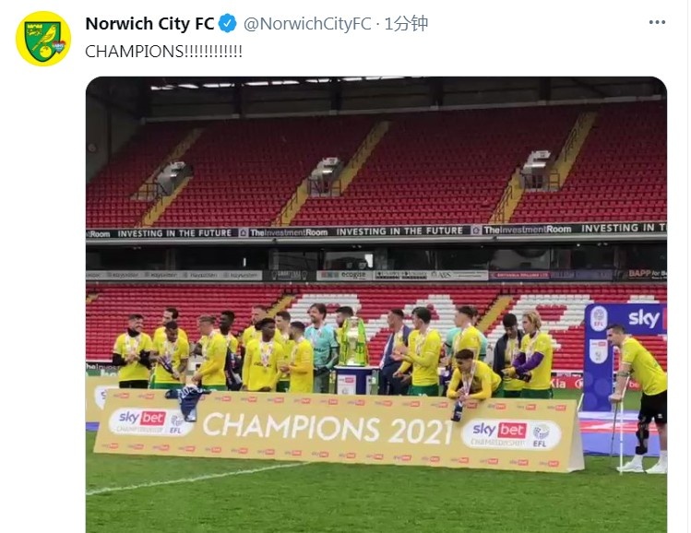Select the CHAMPIONS!!!!!!!!!!!!! tweet text
This screenshot has width=691, height=533.
point(163,52)
